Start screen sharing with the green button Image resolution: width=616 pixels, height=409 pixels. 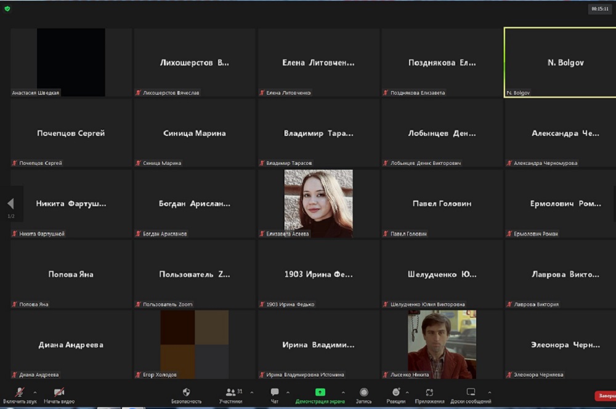pyautogui.click(x=320, y=392)
